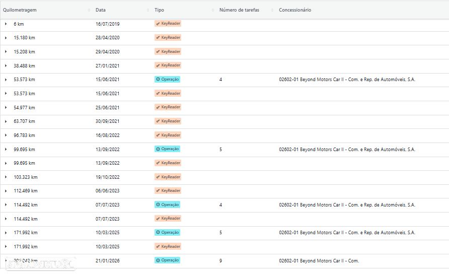Expand the 99.695 km Operação row arrow
The image size is (449, 276).
pyautogui.click(x=6, y=149)
